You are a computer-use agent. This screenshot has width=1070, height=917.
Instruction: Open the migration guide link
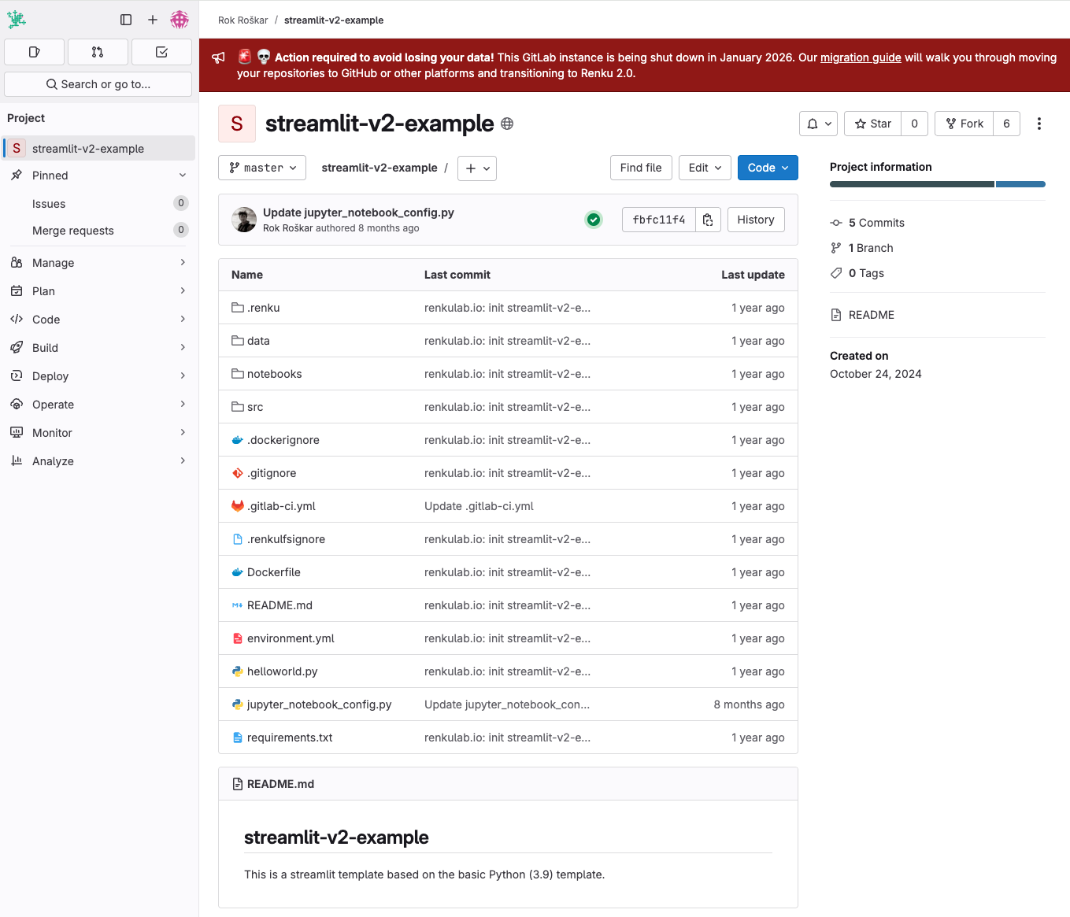pos(861,57)
